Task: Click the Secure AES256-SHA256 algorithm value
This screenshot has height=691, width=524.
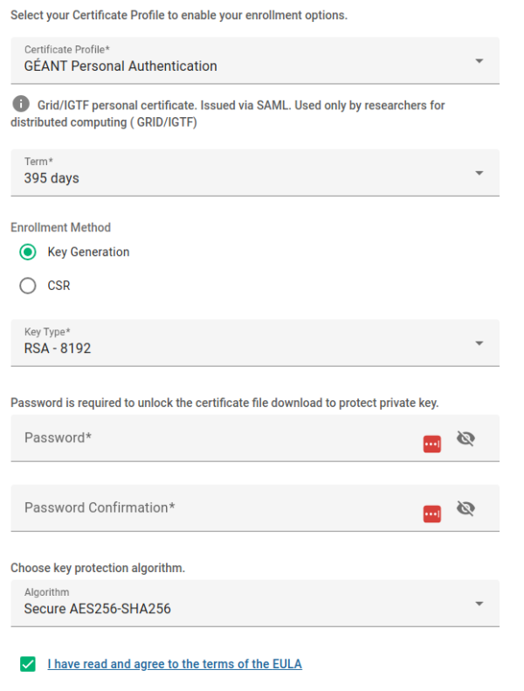Action: coord(97,609)
